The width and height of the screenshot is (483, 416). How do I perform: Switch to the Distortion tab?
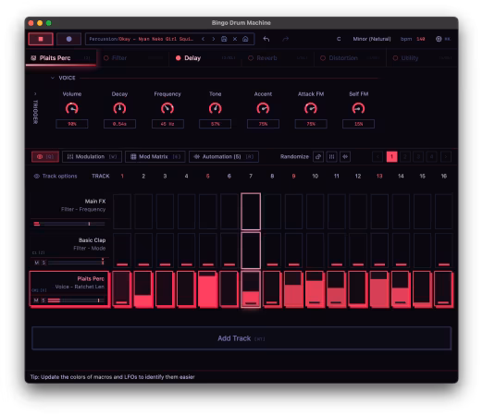pos(350,58)
